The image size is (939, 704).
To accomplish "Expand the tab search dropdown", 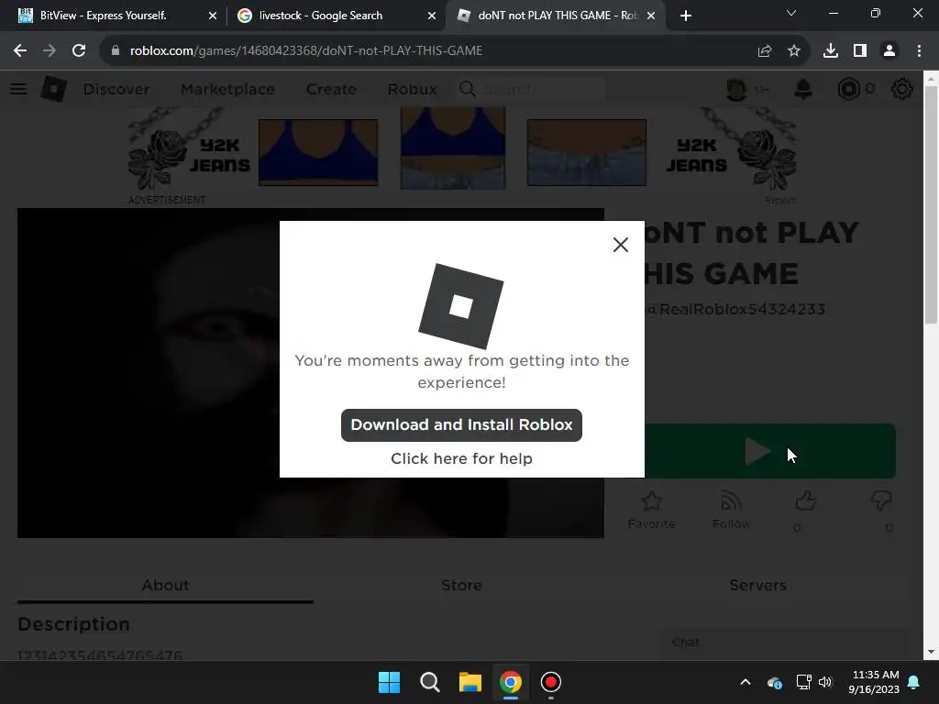I will 791,13.
